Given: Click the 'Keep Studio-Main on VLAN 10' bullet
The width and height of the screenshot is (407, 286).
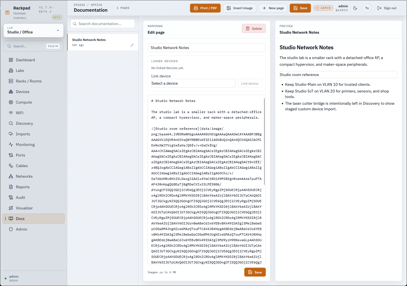Looking at the screenshot, I should coord(328,84).
